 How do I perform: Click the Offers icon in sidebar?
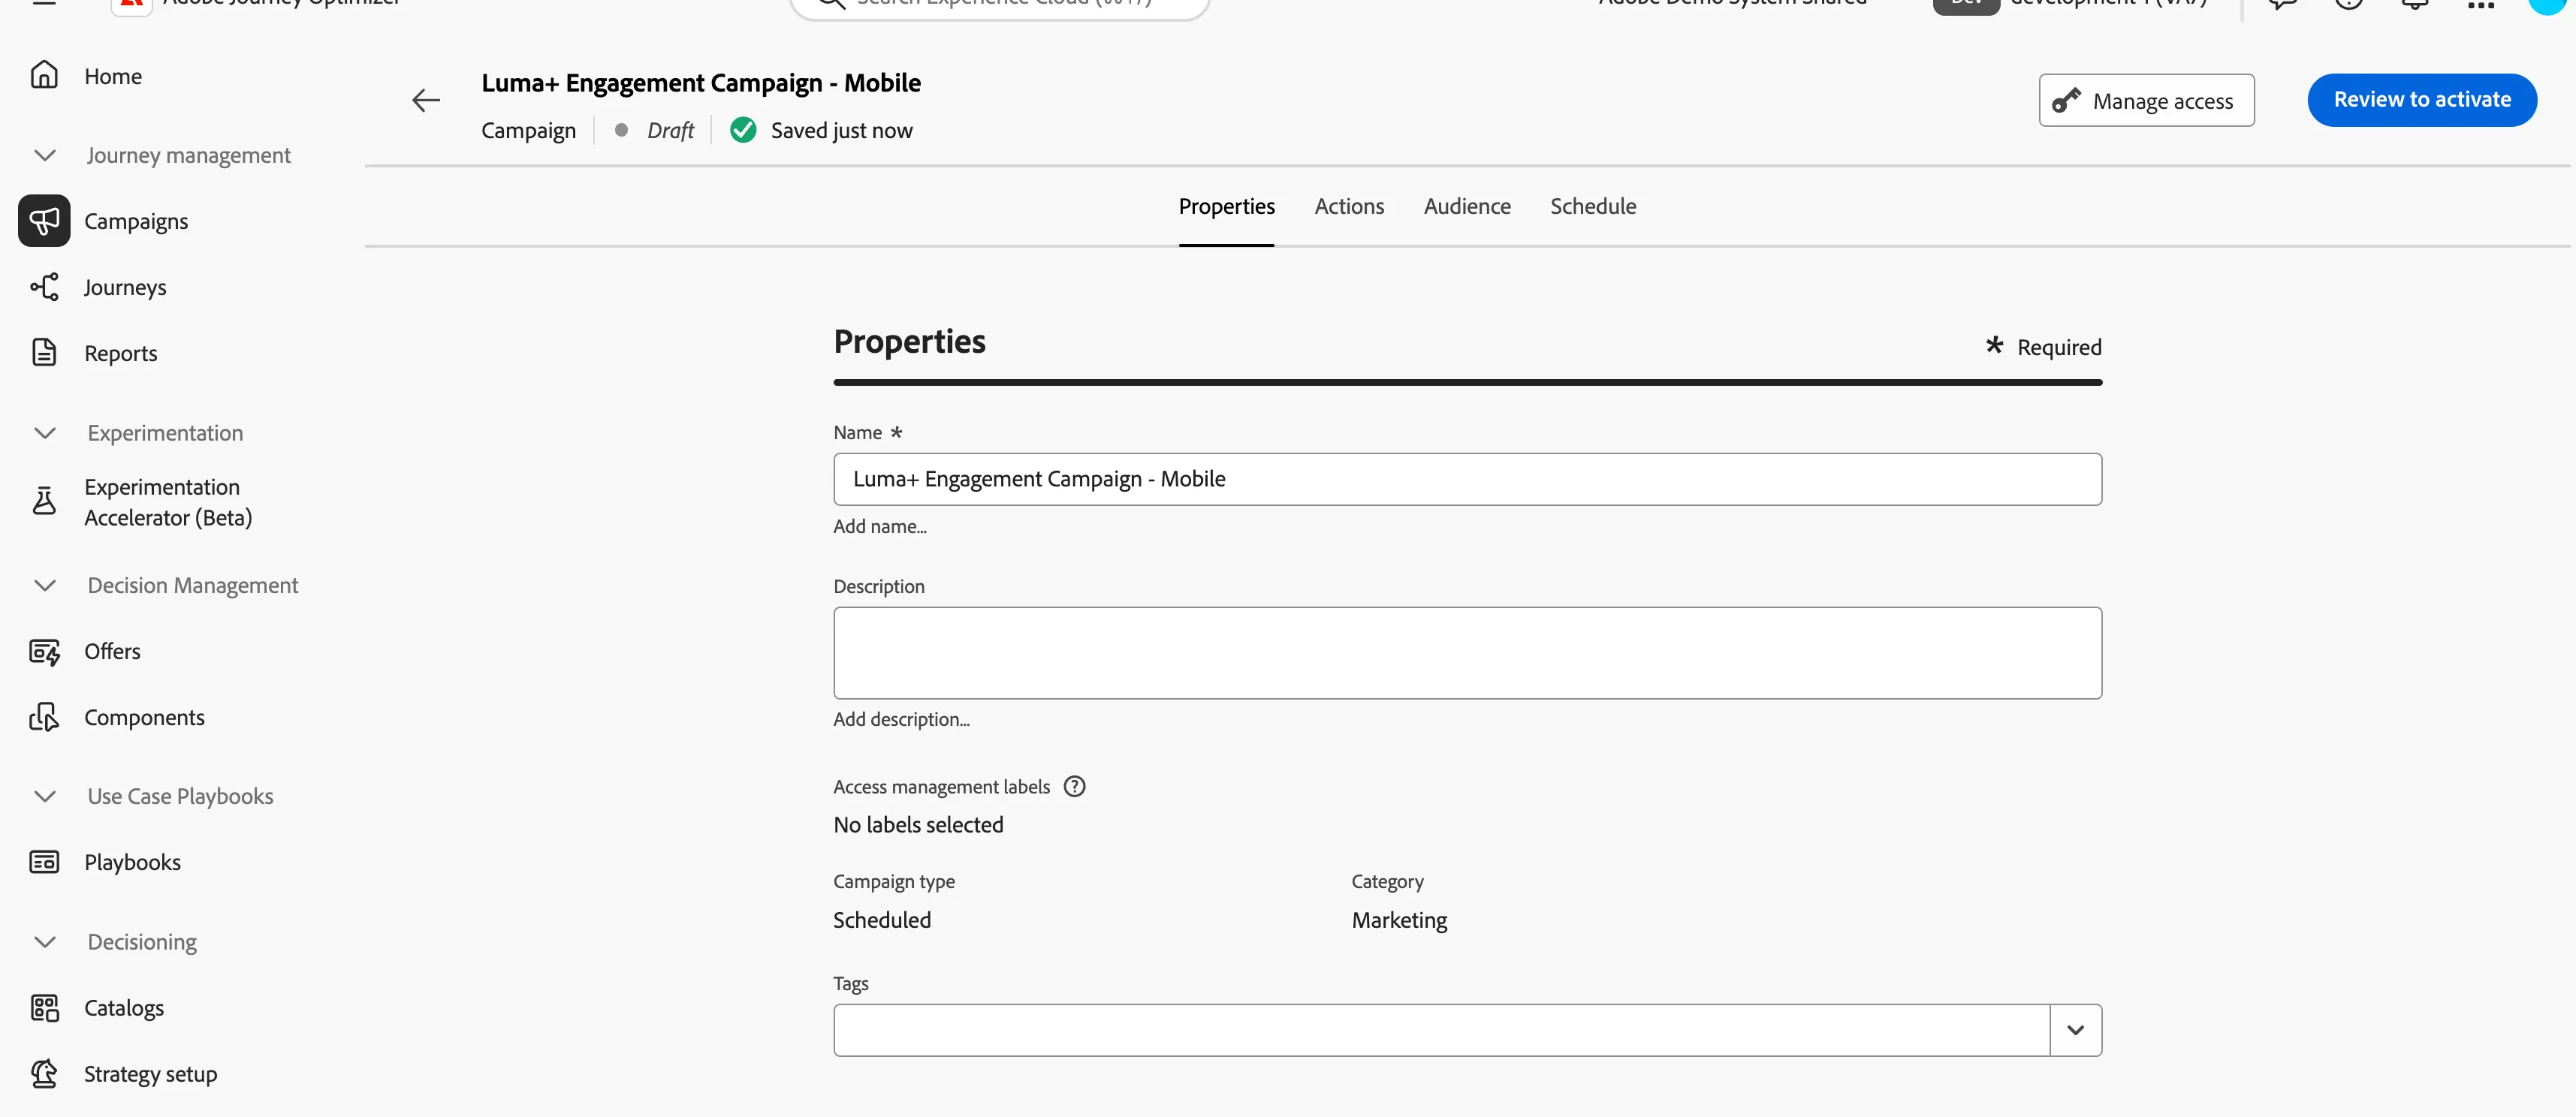coord(44,652)
